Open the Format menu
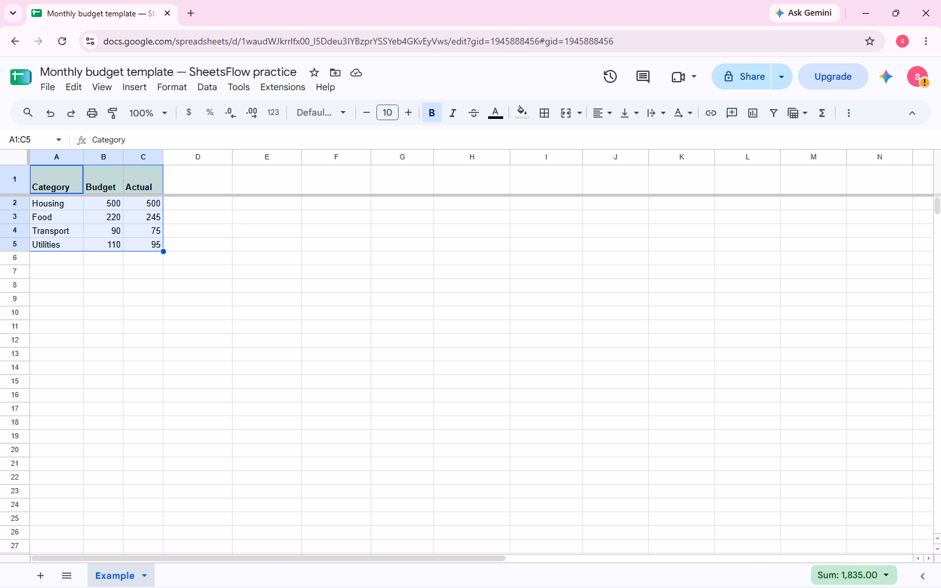 172,87
